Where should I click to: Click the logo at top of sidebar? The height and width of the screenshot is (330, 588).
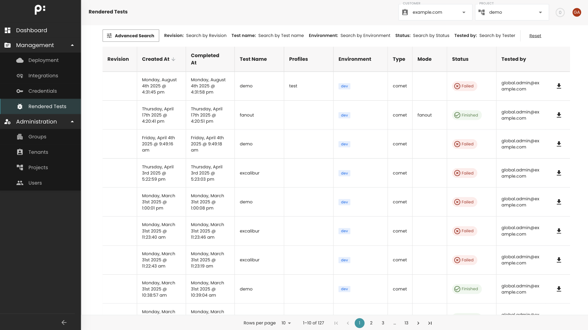pyautogui.click(x=40, y=10)
